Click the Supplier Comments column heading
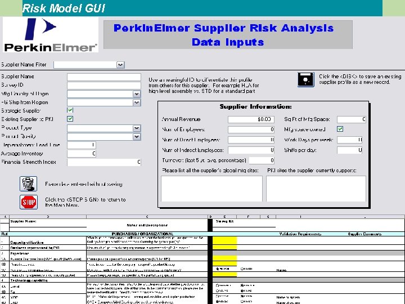 (x=364, y=234)
